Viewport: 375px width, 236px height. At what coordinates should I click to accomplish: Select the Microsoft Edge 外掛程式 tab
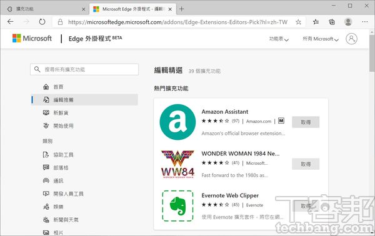tap(132, 9)
